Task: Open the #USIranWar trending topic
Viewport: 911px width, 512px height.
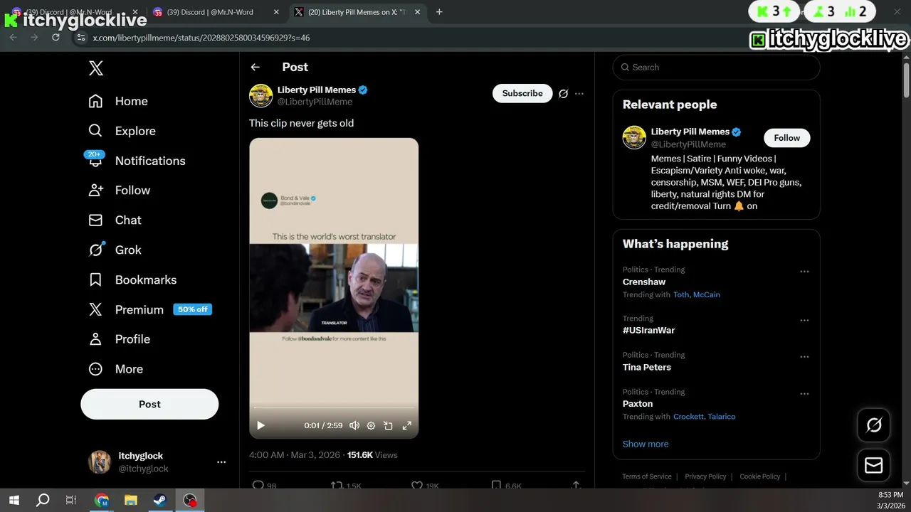Action: point(648,331)
